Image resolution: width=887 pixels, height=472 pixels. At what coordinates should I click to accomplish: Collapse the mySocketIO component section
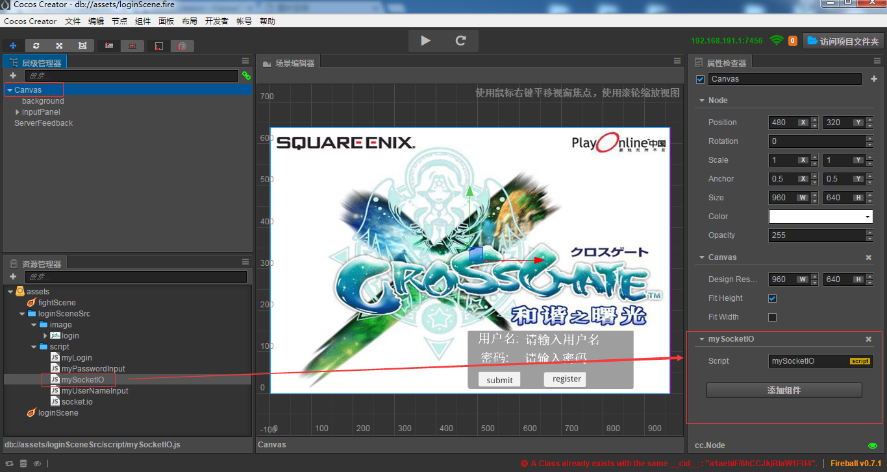[702, 339]
